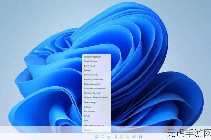This screenshot has height=140, width=211.
Task: Choose Network Connections entry
Action: [97, 79]
